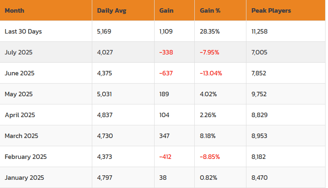Viewport: 328px width, 188px height.
Task: Click the Month column header
Action: pyautogui.click(x=14, y=11)
